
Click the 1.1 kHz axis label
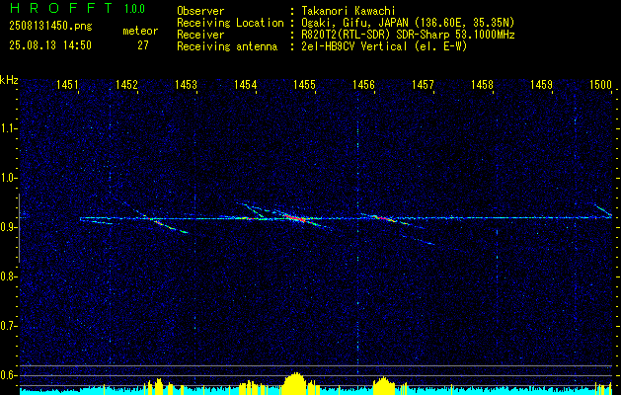click(x=8, y=128)
